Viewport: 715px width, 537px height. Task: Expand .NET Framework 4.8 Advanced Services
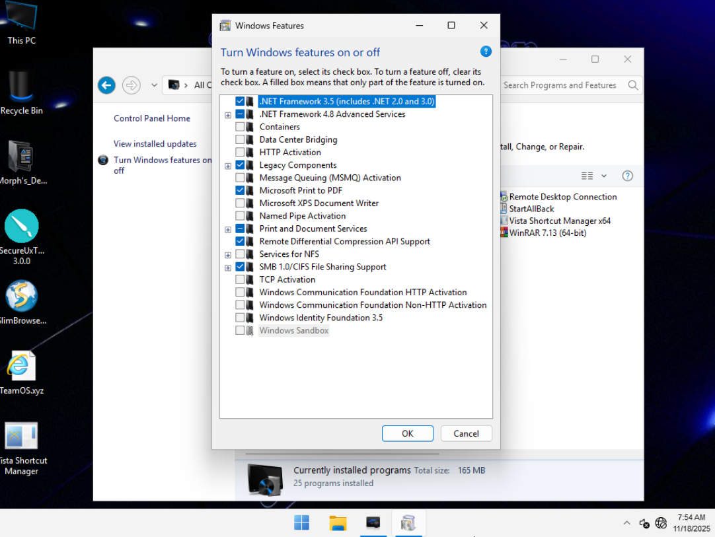228,115
